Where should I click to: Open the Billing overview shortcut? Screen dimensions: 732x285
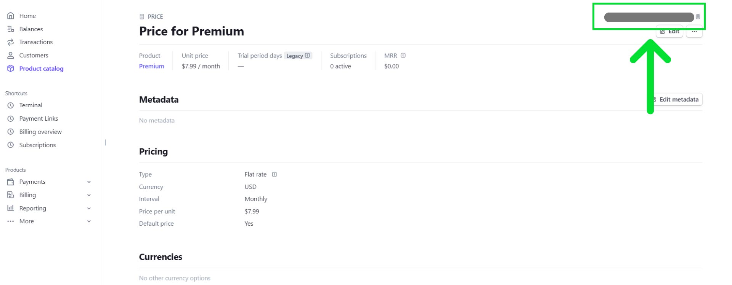coord(10,132)
